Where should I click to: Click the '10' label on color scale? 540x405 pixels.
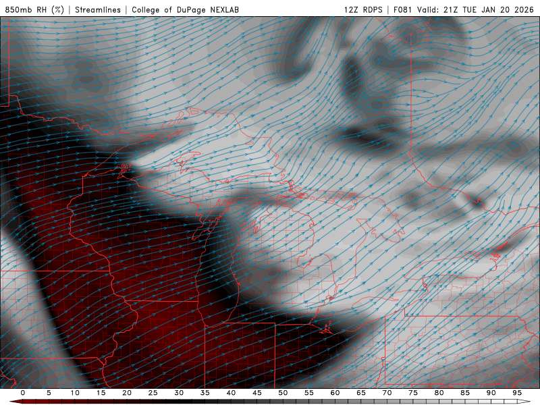pyautogui.click(x=75, y=393)
